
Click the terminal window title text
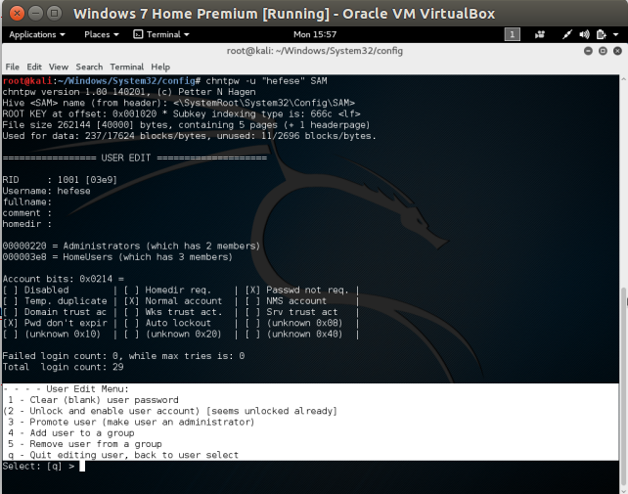click(315, 51)
